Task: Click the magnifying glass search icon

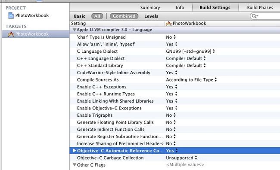Action: [254, 16]
